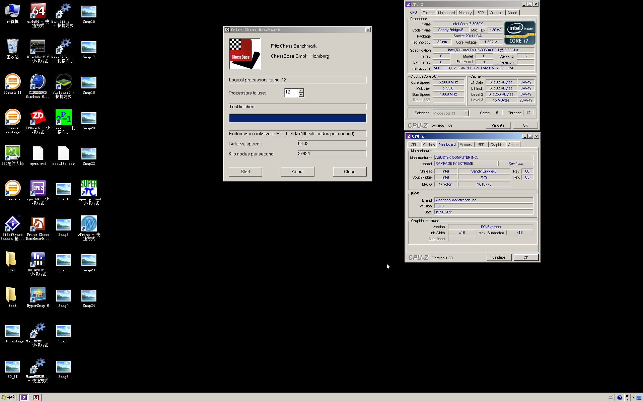This screenshot has width=643, height=402.
Task: Select the 5G_PI image file
Action: pos(12,368)
